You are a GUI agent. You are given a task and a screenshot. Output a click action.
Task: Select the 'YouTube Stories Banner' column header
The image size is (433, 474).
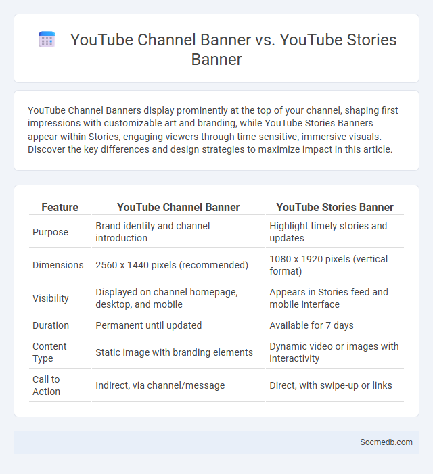click(335, 207)
